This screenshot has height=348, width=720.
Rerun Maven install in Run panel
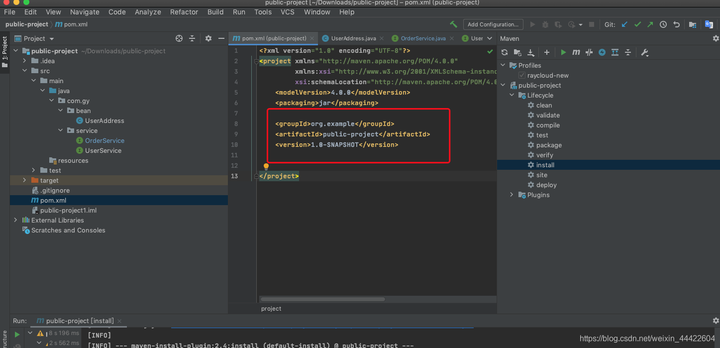pyautogui.click(x=17, y=334)
